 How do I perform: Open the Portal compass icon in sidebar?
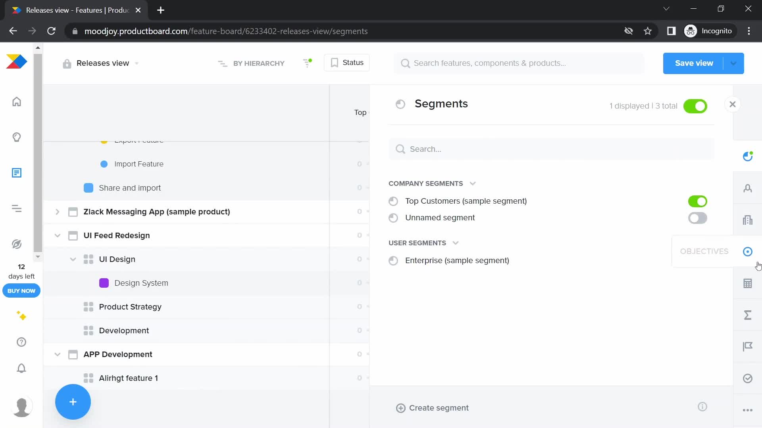point(17,244)
